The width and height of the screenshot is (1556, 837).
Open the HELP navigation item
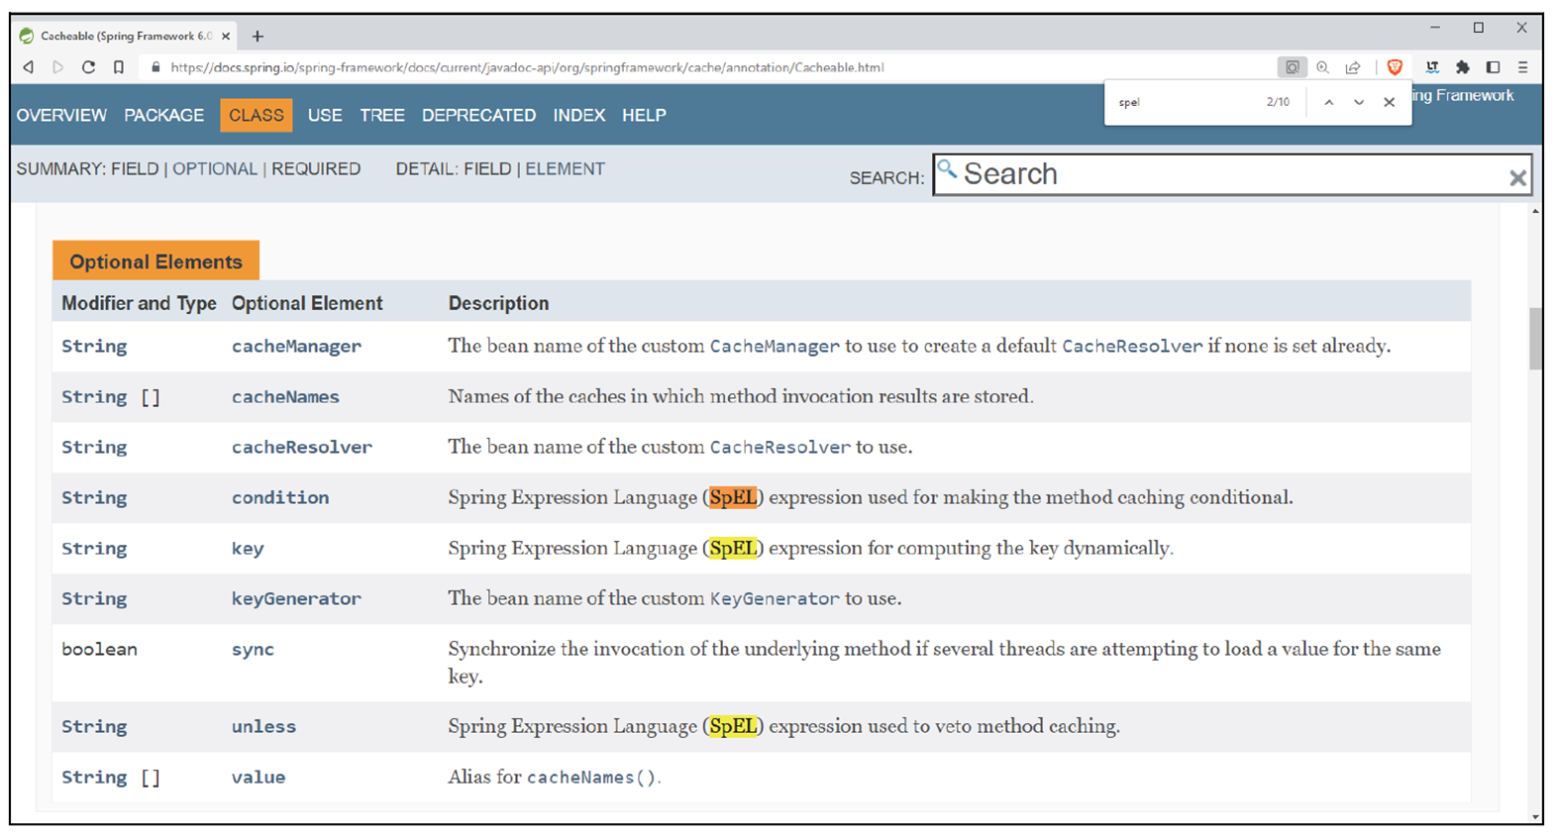pos(644,115)
